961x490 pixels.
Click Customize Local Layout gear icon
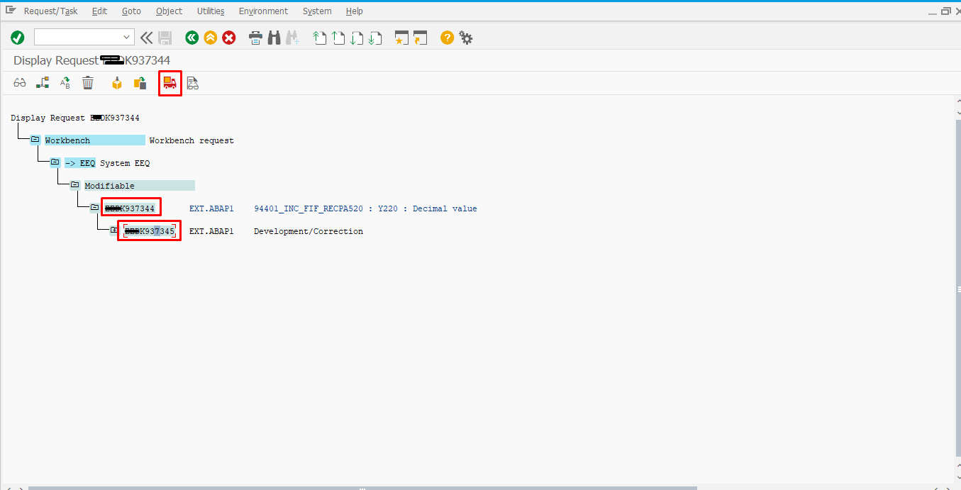coord(466,38)
